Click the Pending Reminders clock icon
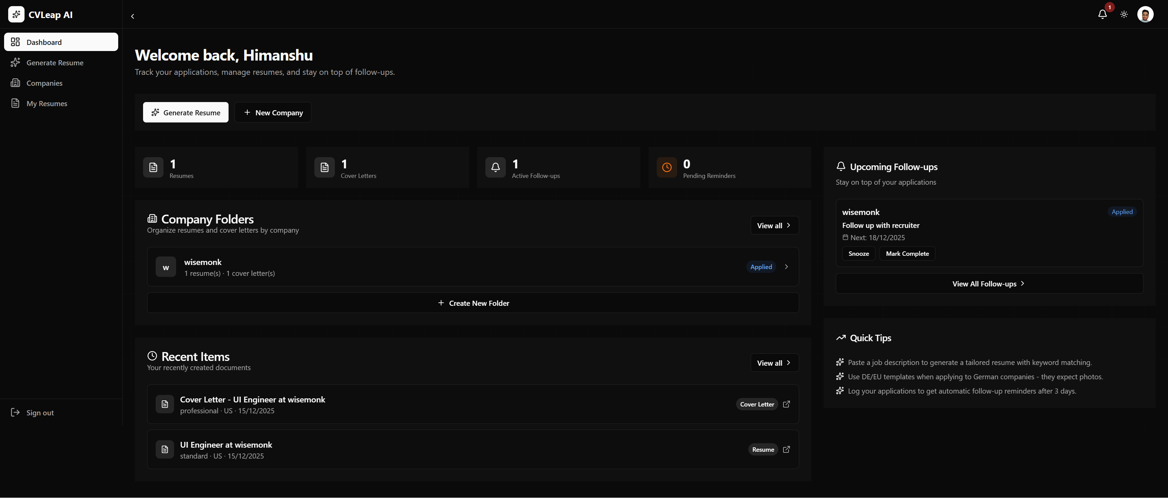 (667, 167)
